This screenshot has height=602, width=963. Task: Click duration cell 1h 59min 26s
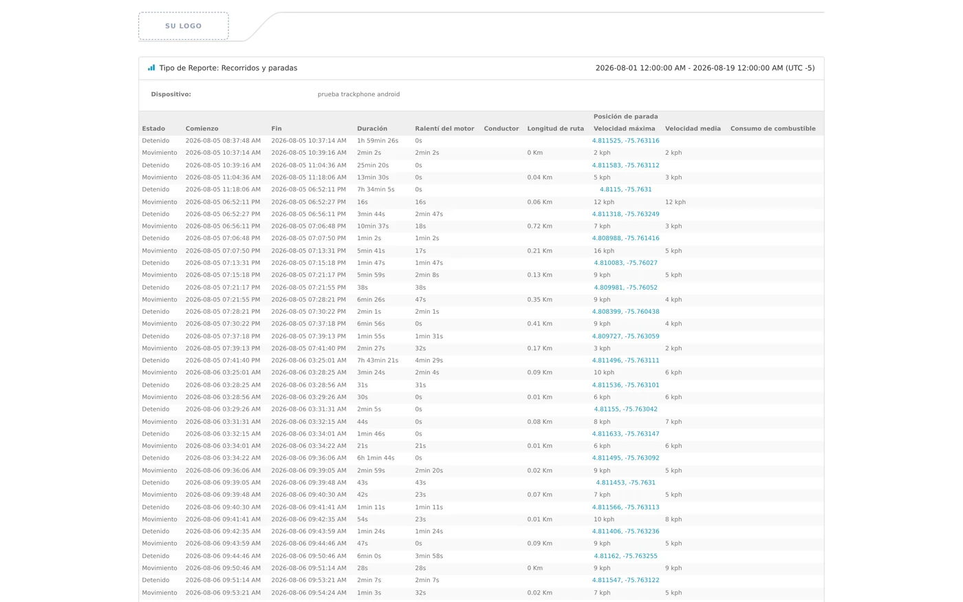point(378,141)
